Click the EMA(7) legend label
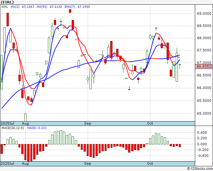213x171 pixels. coord(70,7)
